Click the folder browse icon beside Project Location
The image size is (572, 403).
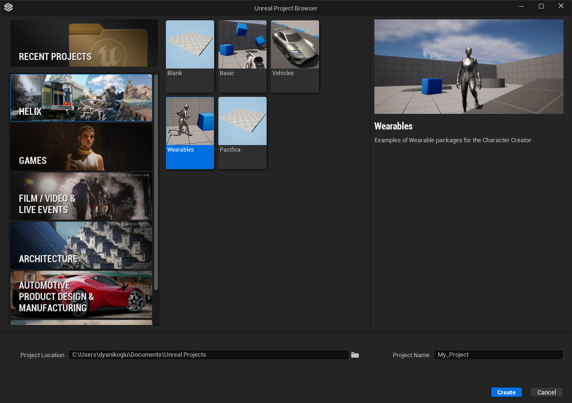[x=355, y=355]
